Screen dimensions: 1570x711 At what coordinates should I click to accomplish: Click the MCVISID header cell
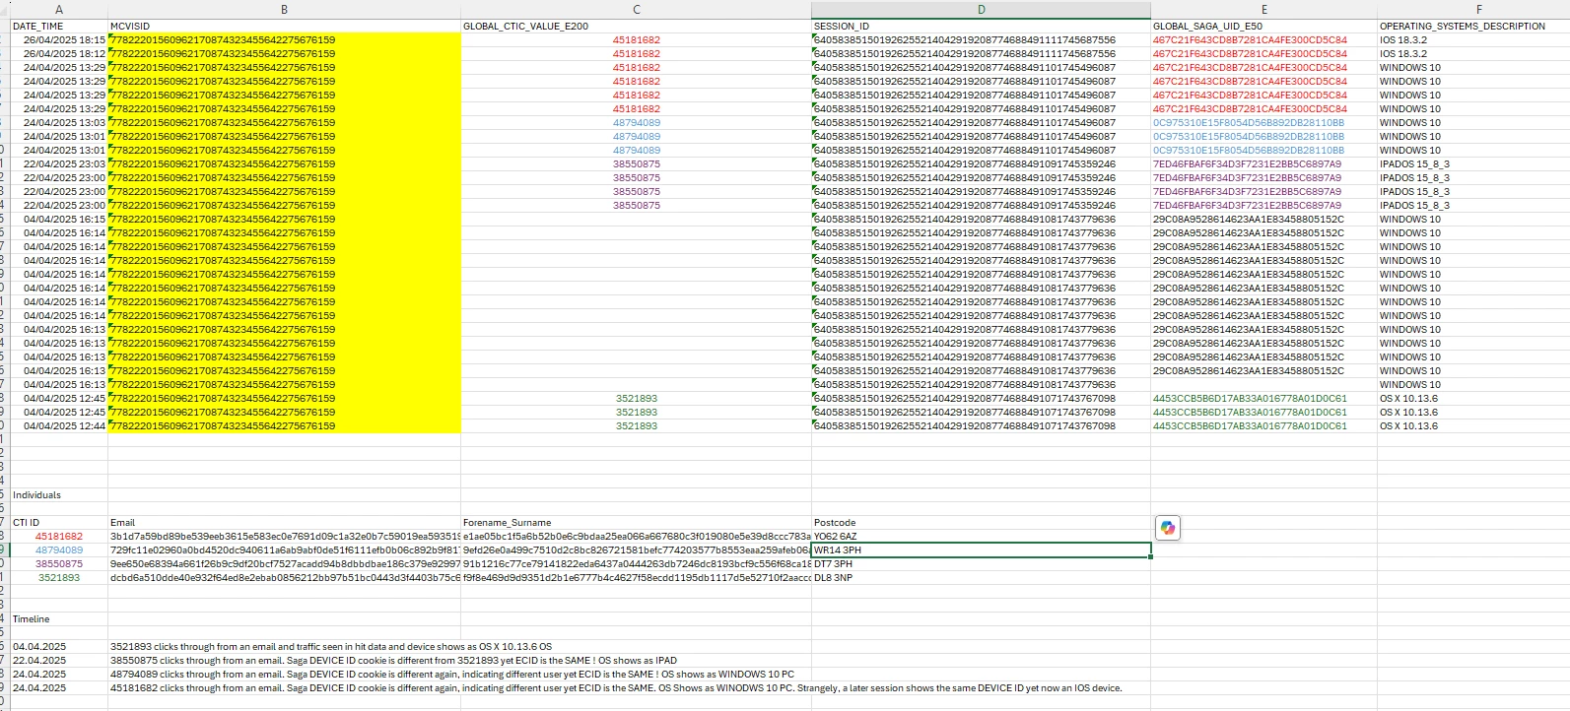tap(284, 27)
